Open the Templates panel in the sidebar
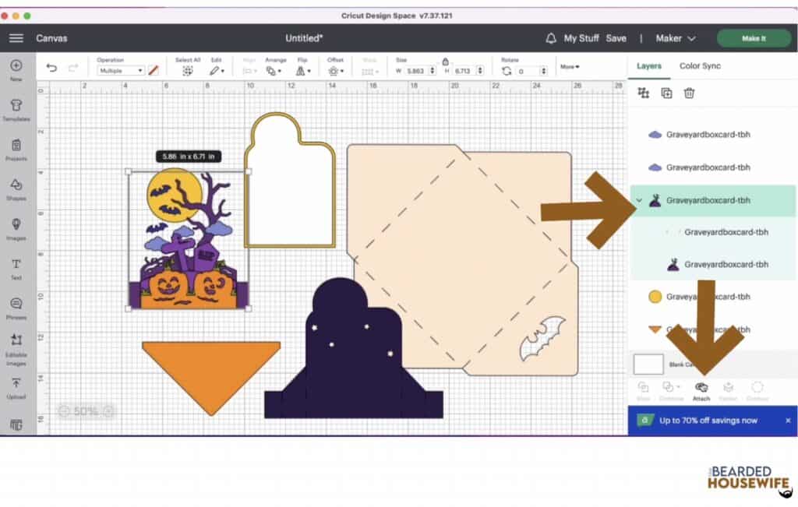This screenshot has height=507, width=798. (16, 109)
